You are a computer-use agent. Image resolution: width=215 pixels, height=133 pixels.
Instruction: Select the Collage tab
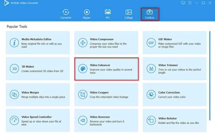129,14
